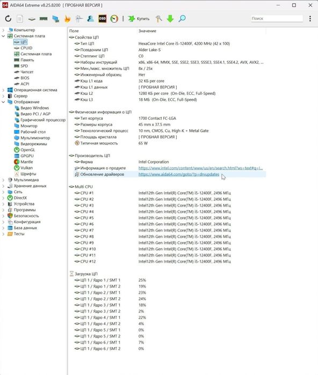
Task: Click the magnifier search icon in toolbar
Action: click(x=182, y=18)
